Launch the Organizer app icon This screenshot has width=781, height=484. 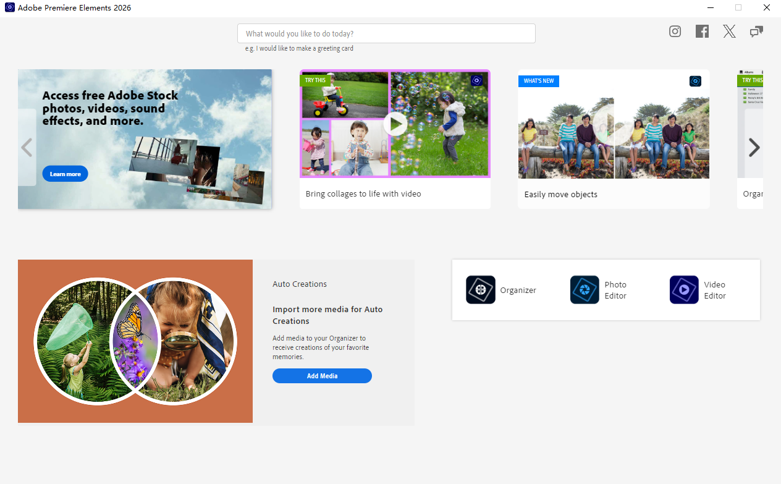[481, 290]
